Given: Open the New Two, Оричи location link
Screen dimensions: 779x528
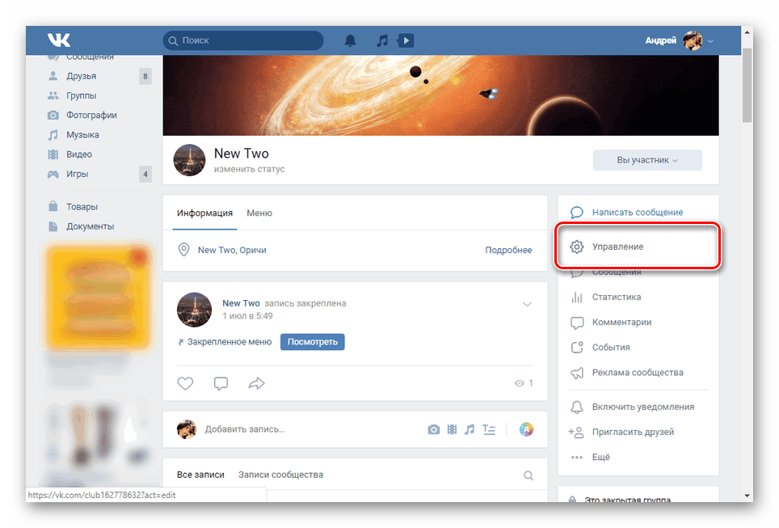Looking at the screenshot, I should pos(232,250).
